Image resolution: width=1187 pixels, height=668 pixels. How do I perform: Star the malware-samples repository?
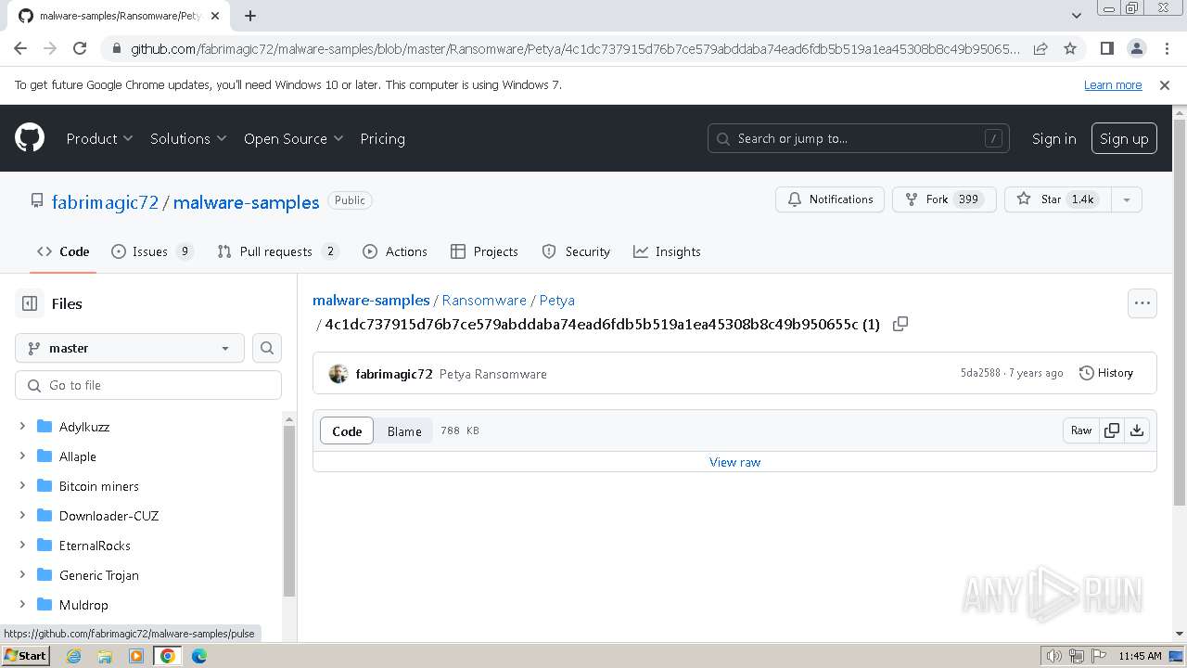point(1058,199)
